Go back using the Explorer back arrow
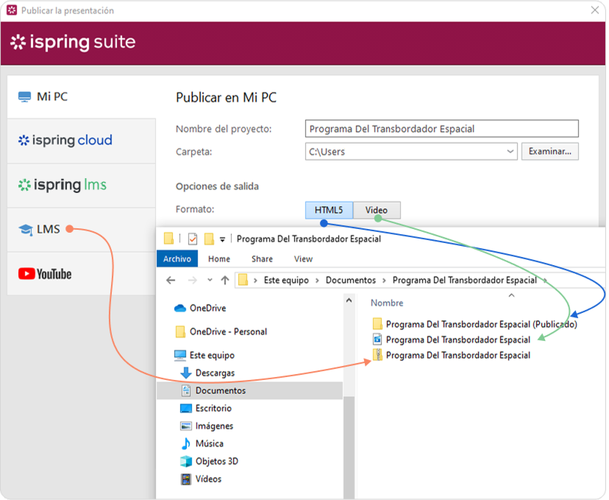 (171, 281)
